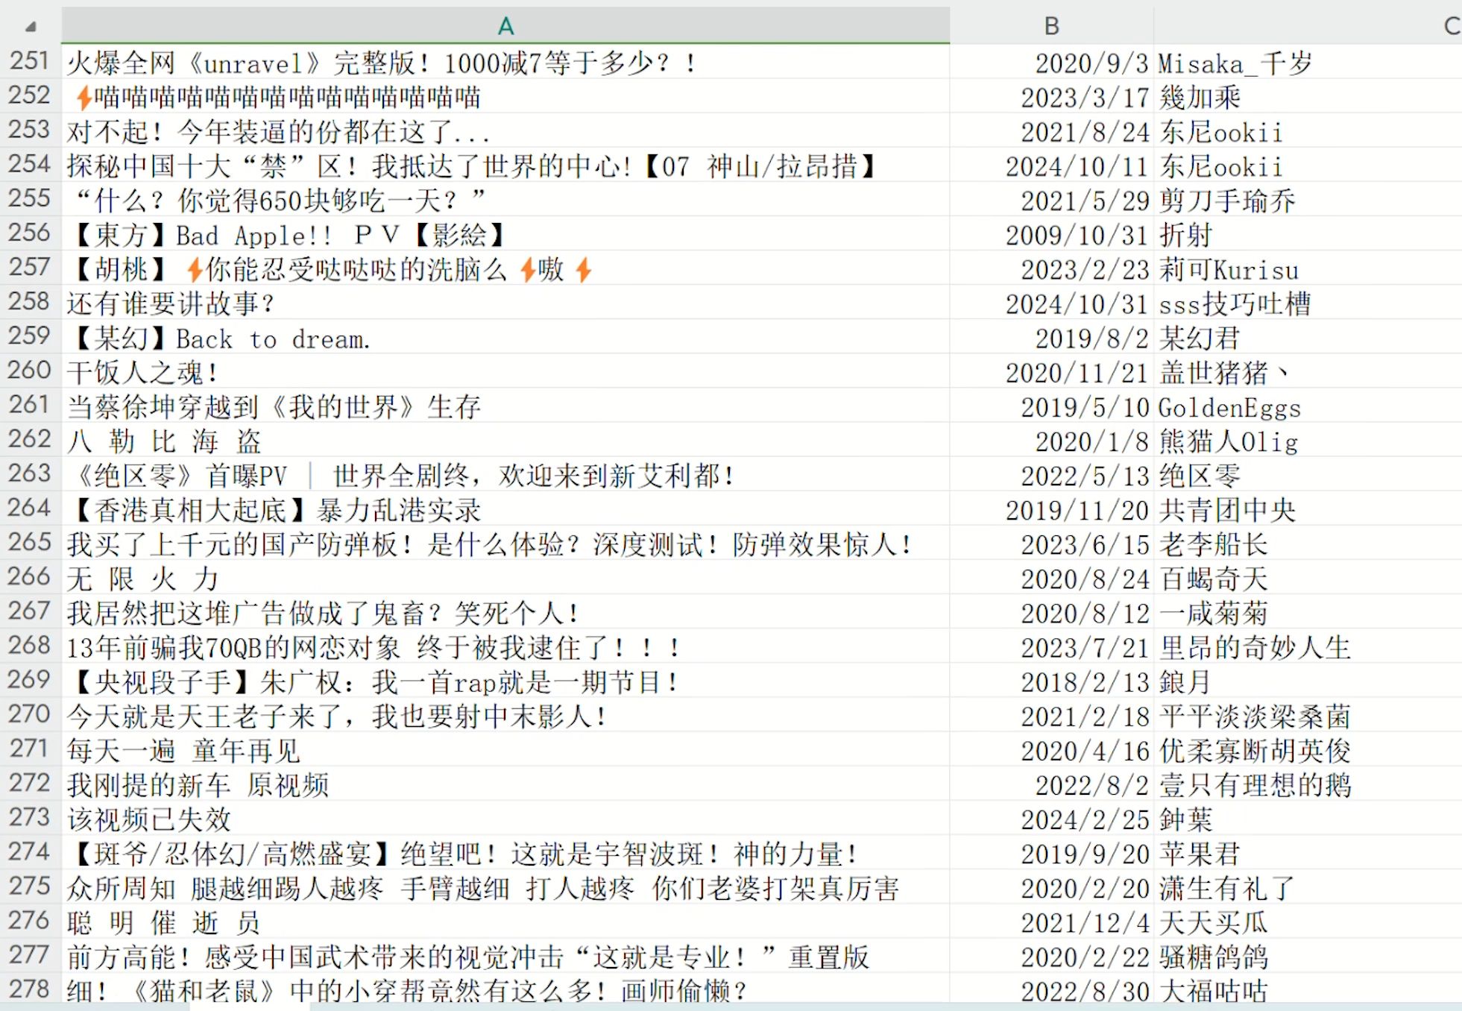
Task: Select row 256 header
Action: point(31,233)
